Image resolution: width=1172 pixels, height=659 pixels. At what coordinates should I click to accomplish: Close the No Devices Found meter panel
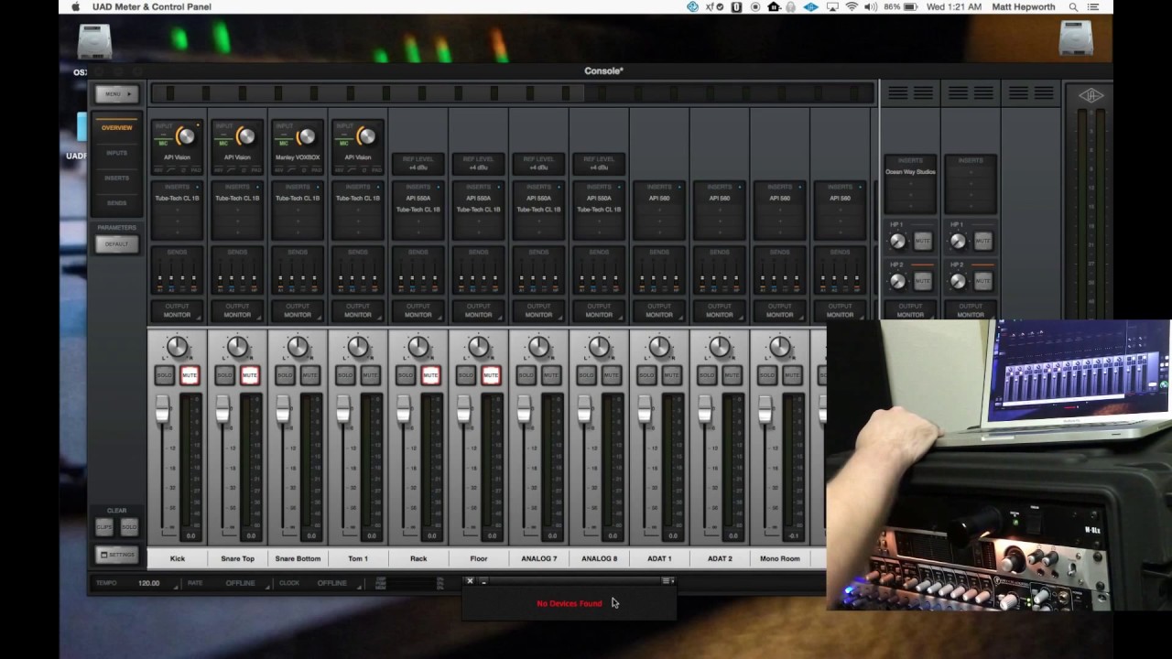[x=470, y=581]
